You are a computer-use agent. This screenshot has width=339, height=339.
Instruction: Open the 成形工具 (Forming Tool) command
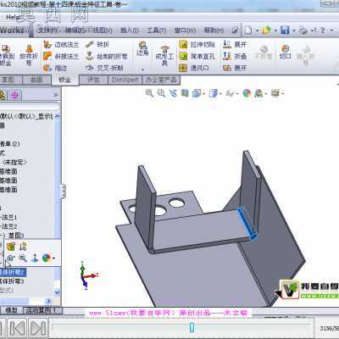click(164, 55)
